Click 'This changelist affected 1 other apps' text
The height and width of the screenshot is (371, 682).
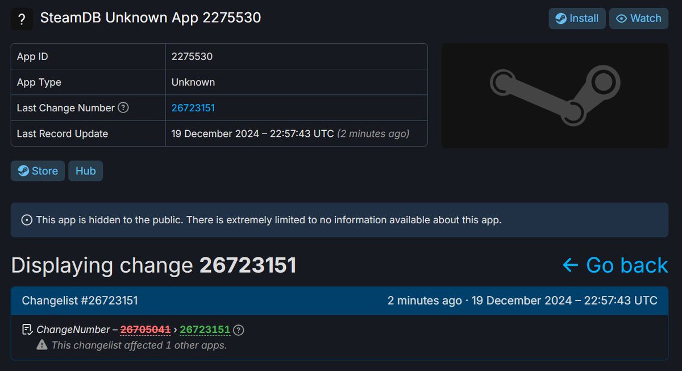click(x=139, y=345)
